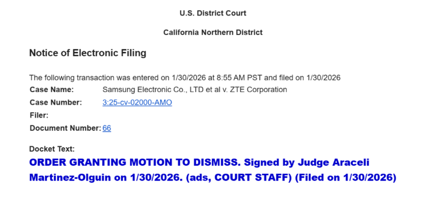Click the Docket Text label
The width and height of the screenshot is (436, 203).
52,149
